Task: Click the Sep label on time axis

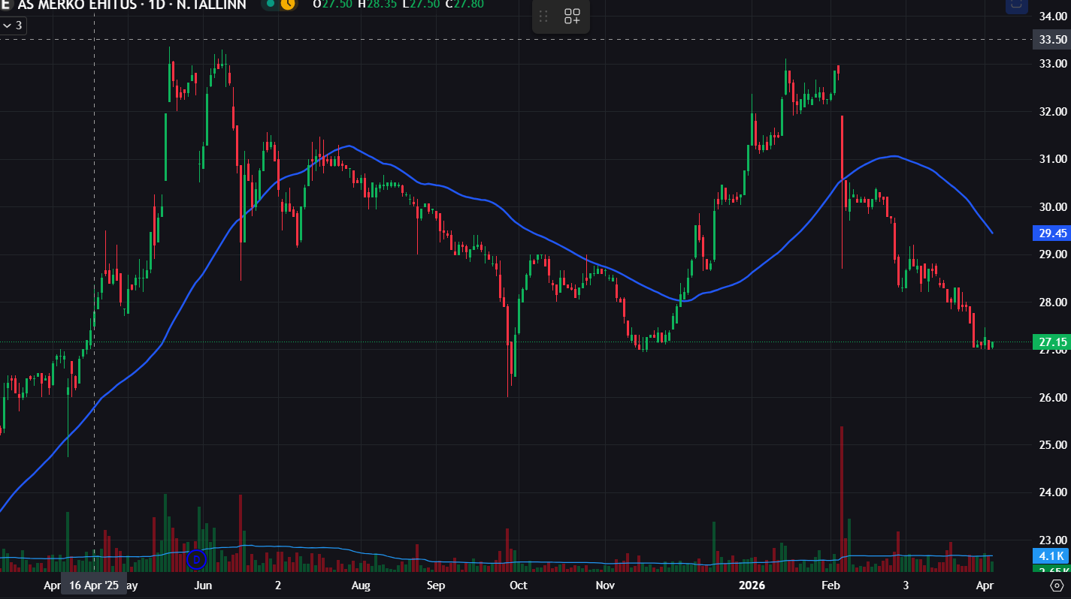Action: 436,585
